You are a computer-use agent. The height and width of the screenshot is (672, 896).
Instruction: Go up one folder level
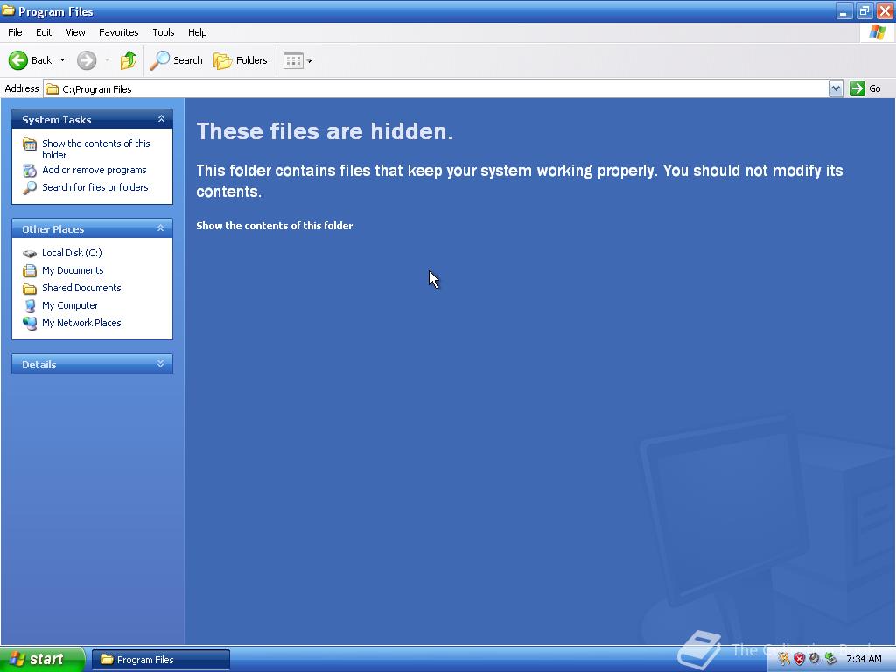tap(129, 60)
